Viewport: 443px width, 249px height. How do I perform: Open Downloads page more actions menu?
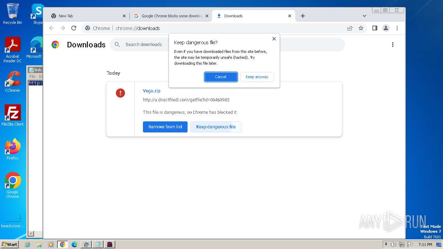pyautogui.click(x=393, y=45)
